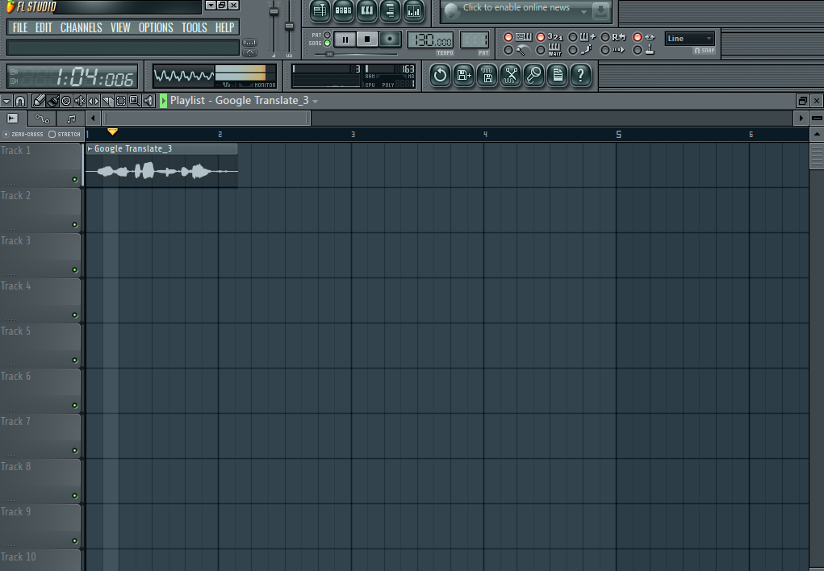Select the Playback speaker tool in Playlist

pos(148,101)
